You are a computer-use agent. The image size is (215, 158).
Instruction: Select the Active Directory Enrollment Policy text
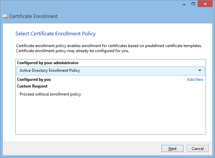50,70
